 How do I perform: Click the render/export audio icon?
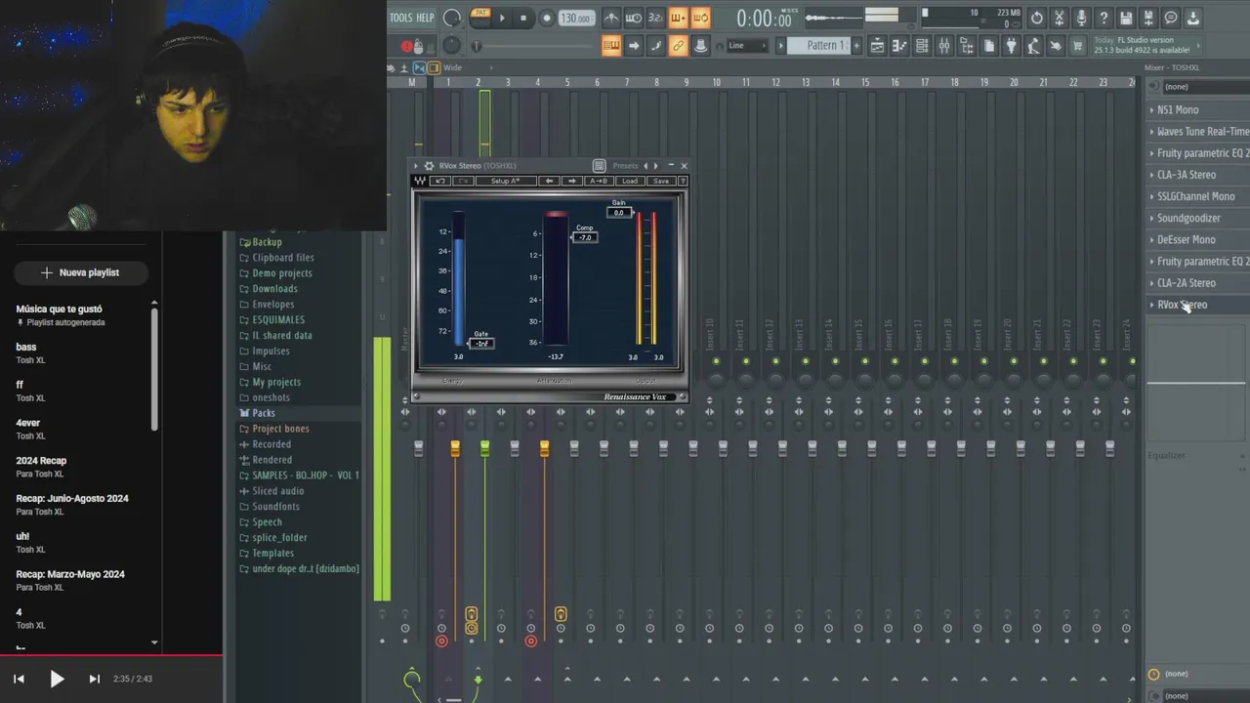click(1148, 18)
